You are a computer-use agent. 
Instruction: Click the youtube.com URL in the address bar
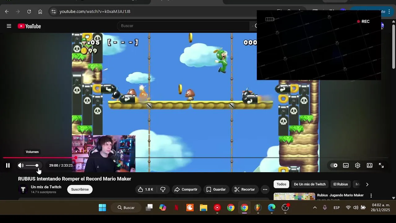pyautogui.click(x=95, y=11)
